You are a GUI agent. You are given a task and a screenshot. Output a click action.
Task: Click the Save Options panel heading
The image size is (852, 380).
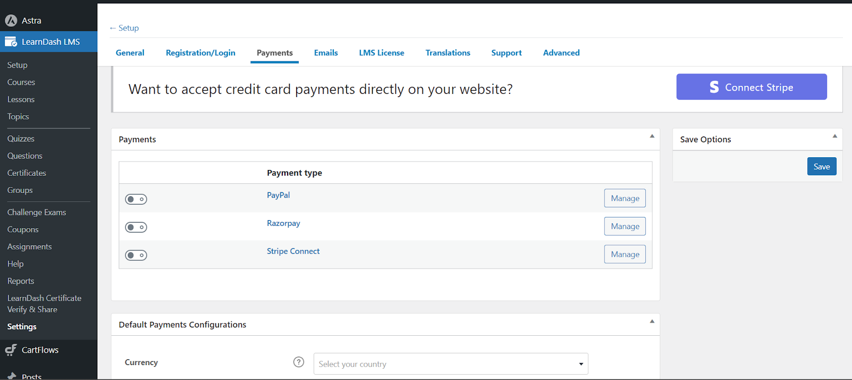coord(706,139)
